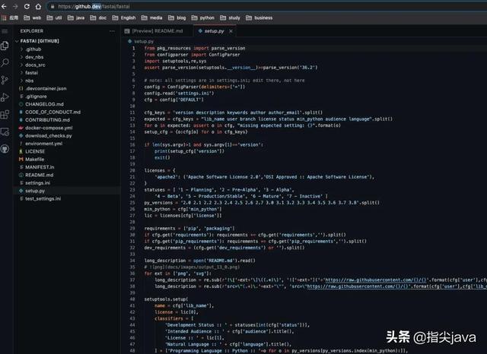The image size is (487, 354).
Task: Expand the fastai folder
Action: [31, 72]
